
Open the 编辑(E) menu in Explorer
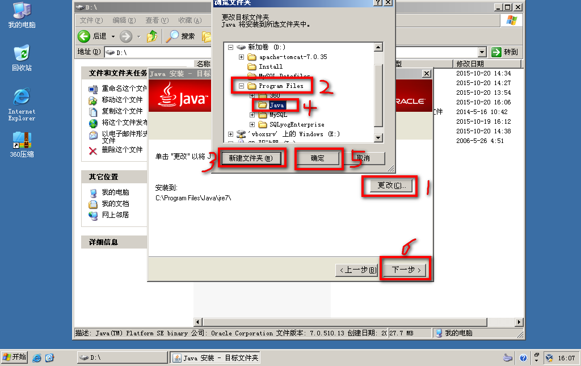(x=124, y=20)
